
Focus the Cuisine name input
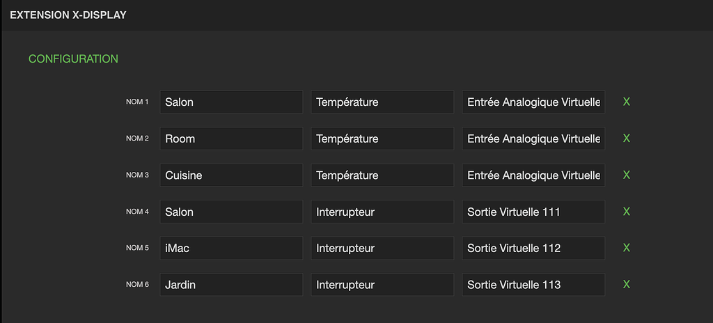(231, 175)
